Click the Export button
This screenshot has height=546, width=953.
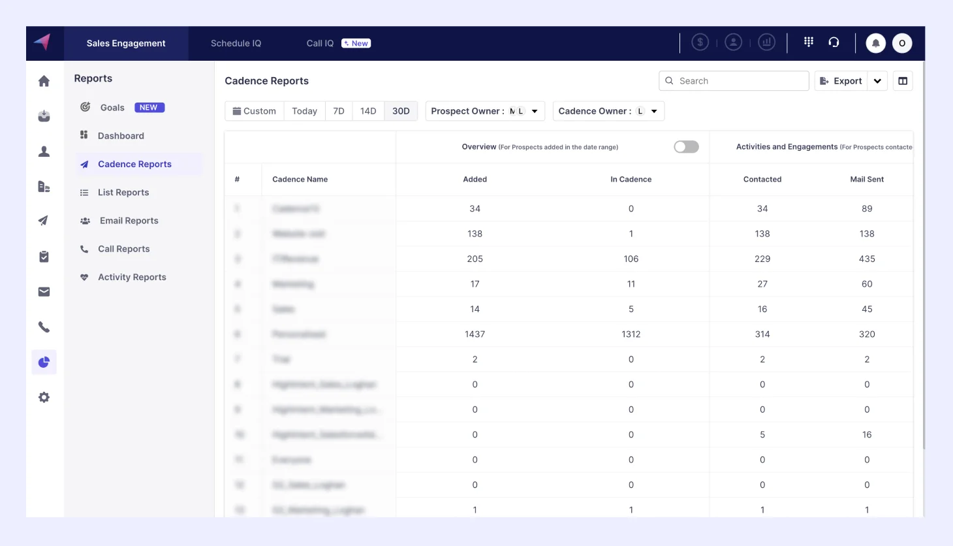click(841, 81)
